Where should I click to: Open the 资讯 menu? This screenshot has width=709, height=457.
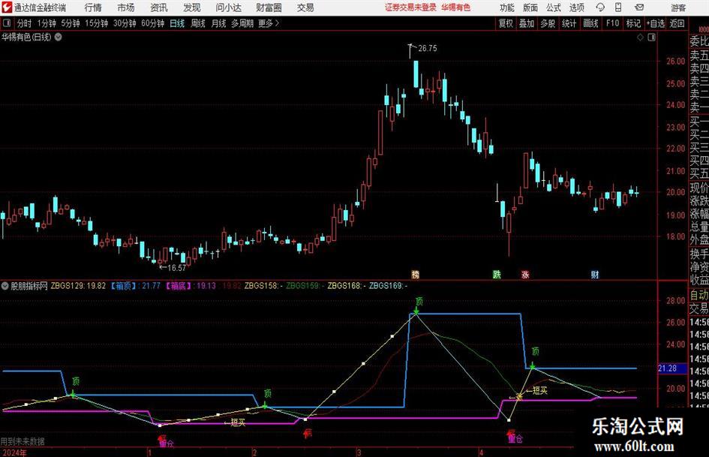pyautogui.click(x=159, y=8)
